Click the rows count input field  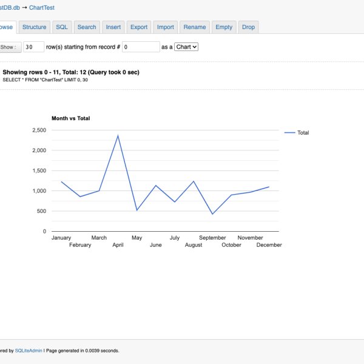pos(33,47)
